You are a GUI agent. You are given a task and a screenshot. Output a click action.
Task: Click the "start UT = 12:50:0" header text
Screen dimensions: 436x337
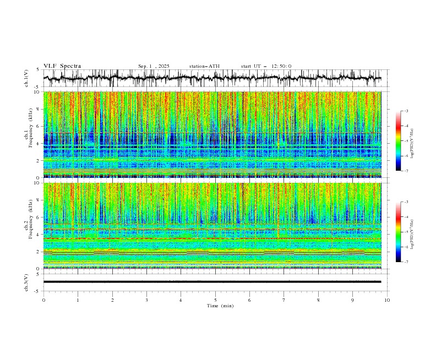[x=266, y=66]
